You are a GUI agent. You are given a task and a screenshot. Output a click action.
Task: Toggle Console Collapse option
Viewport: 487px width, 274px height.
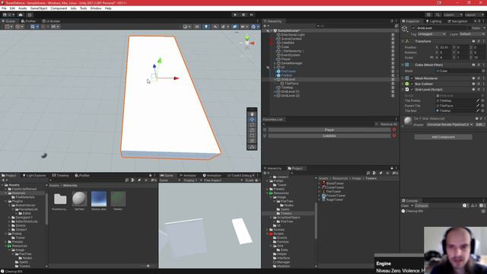tap(422, 205)
